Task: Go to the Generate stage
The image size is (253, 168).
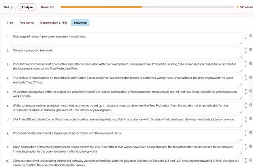Action: [x=47, y=7]
